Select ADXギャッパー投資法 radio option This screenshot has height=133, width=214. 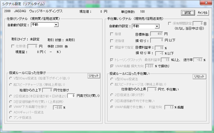tap(11, 112)
